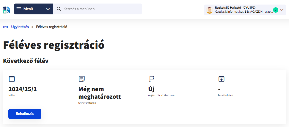Screen dimensions: 289x127
Task: Click the document icon above 'Még nem meghatározott'
Action: (82, 79)
